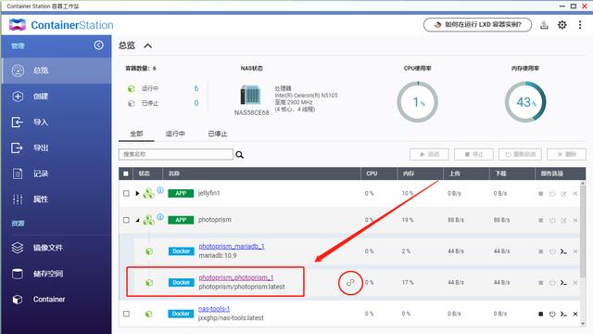Open the 储存空间 storage sidebar item
593x334 pixels.
(57, 274)
